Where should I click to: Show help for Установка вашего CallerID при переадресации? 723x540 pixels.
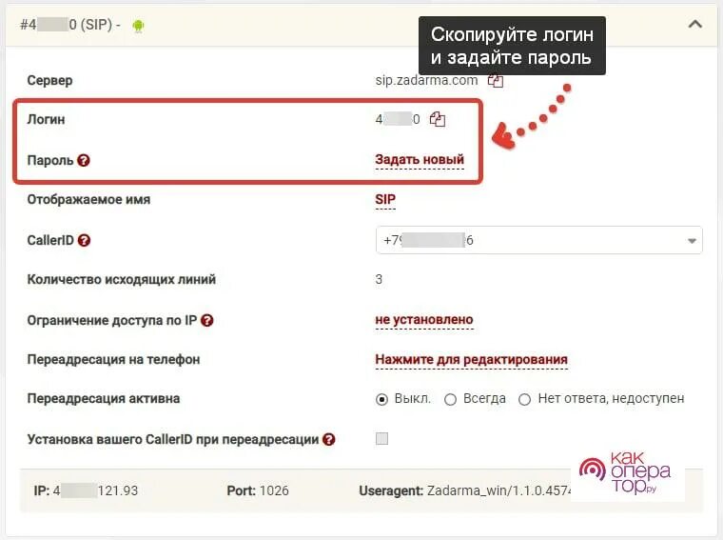(x=329, y=439)
